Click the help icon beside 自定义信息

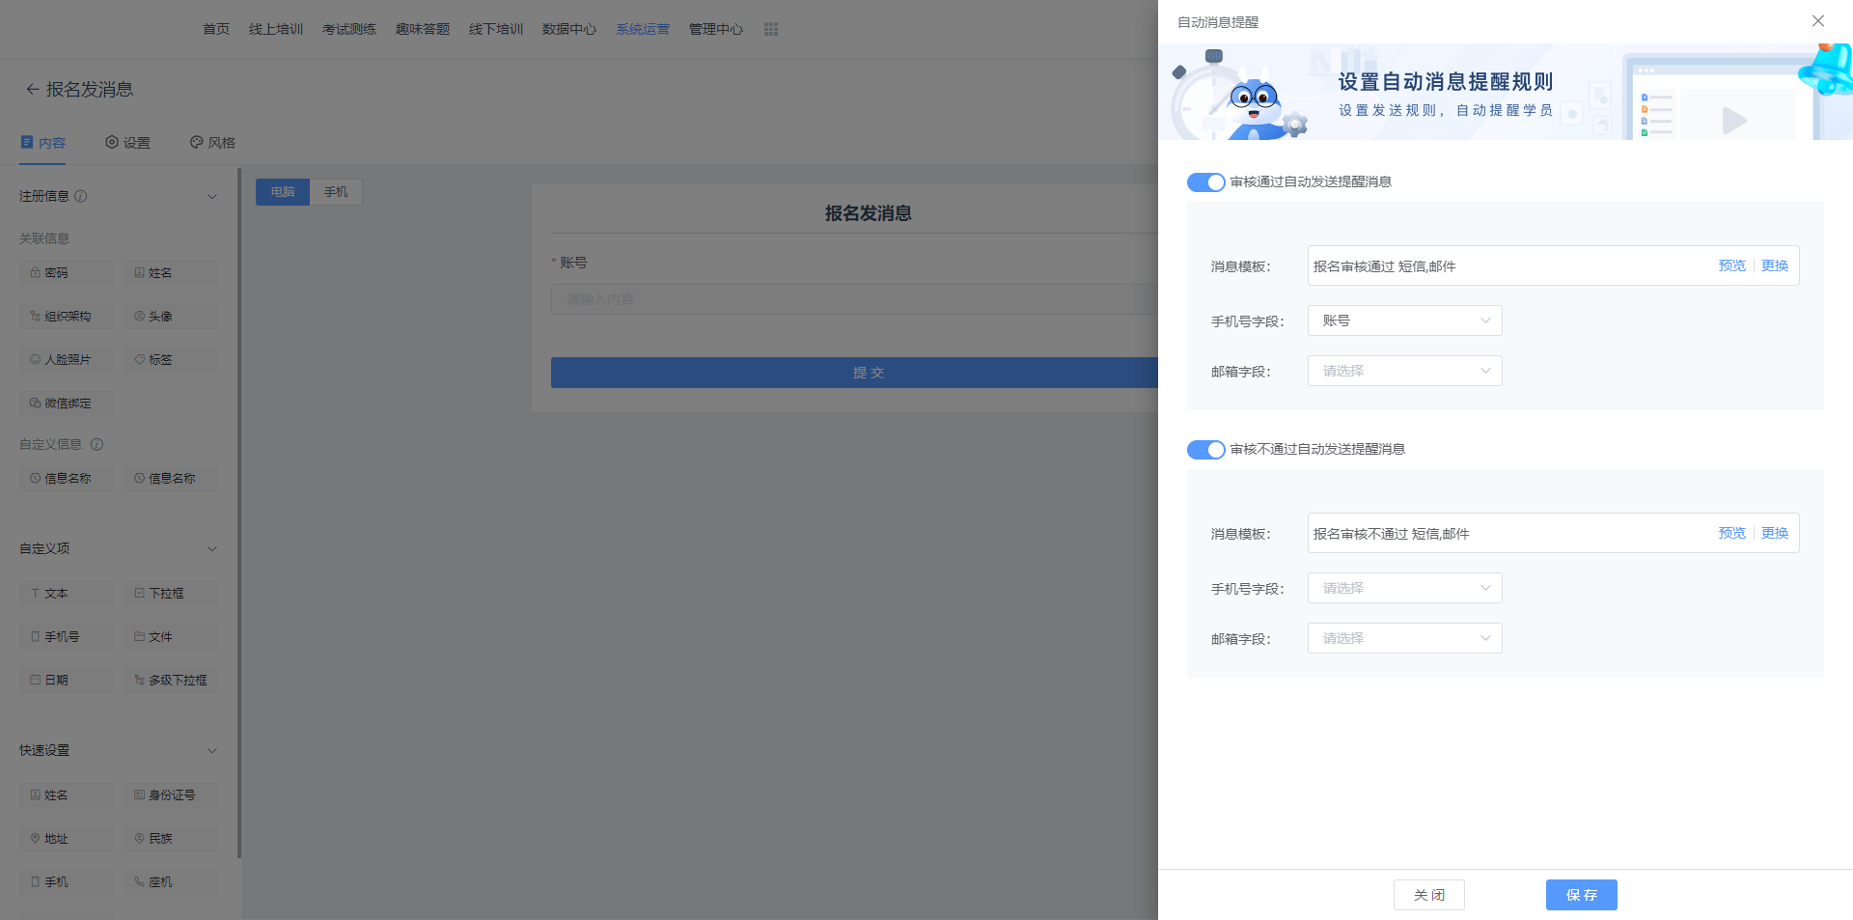tap(97, 444)
